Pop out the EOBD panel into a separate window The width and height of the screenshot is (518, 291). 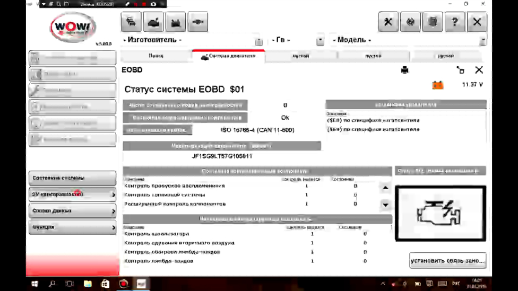(x=461, y=70)
